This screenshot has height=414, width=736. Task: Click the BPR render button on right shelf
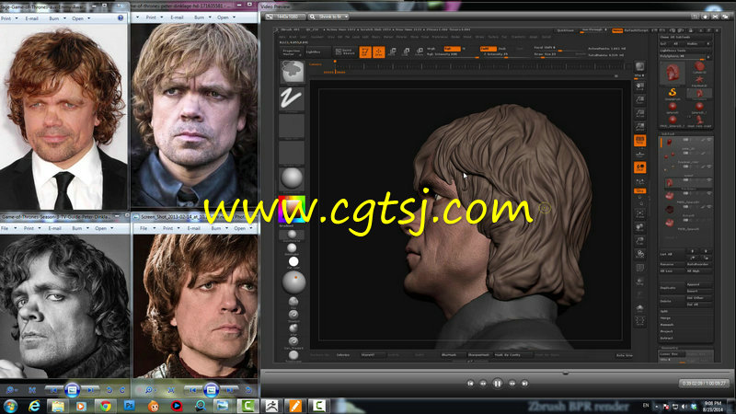(x=639, y=66)
